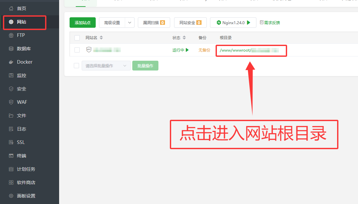
Task: Open the 监控 monitoring icon
Action: coord(11,75)
